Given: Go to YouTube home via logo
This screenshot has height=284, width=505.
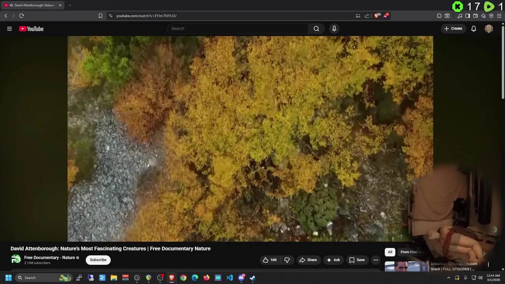Looking at the screenshot, I should click(x=31, y=29).
